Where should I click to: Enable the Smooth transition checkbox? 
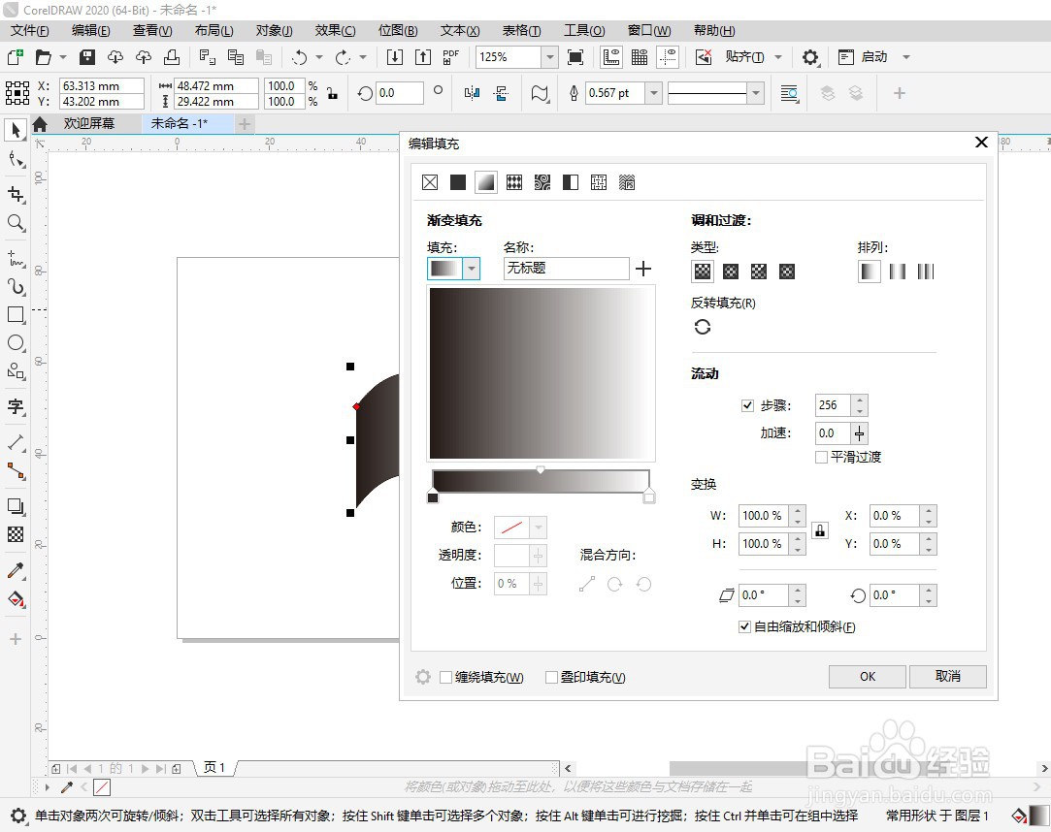click(x=821, y=457)
